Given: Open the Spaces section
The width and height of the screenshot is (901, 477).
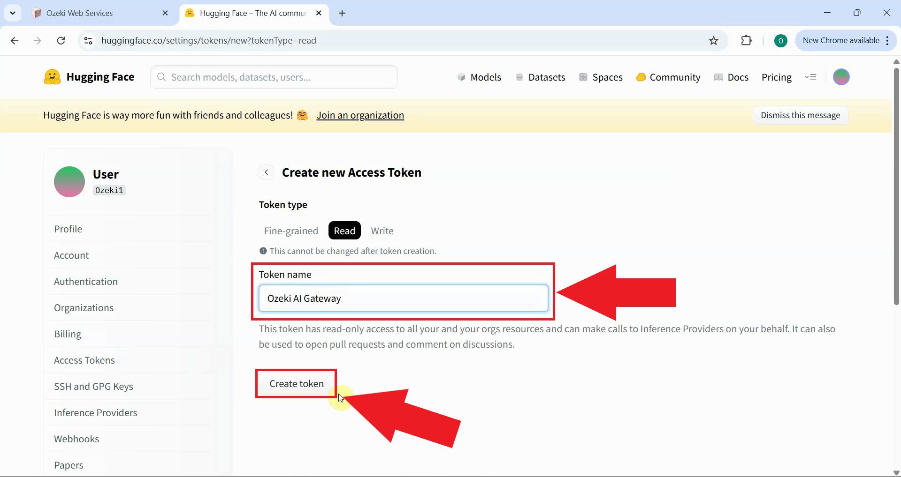Looking at the screenshot, I should coord(607,77).
